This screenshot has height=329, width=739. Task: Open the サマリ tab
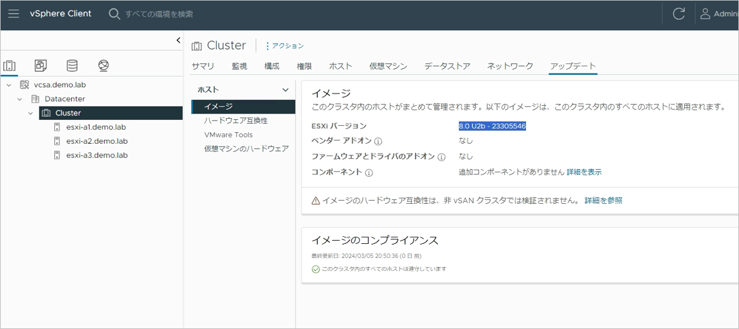[x=203, y=66]
